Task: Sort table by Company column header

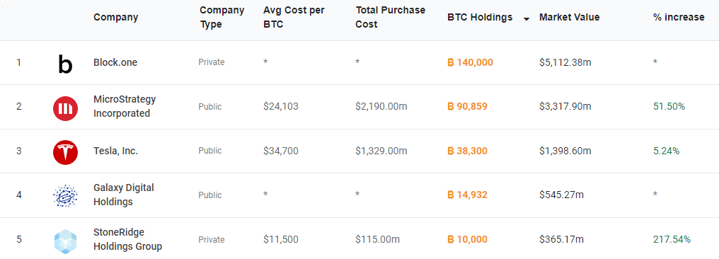Action: [115, 18]
